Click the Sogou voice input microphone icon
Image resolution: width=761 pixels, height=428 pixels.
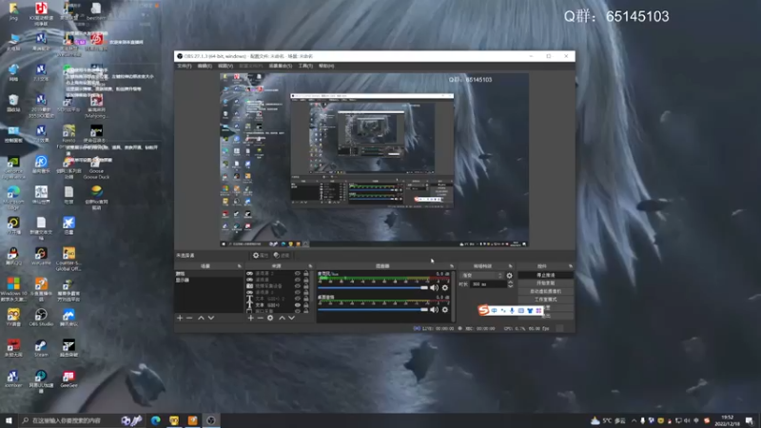point(512,311)
